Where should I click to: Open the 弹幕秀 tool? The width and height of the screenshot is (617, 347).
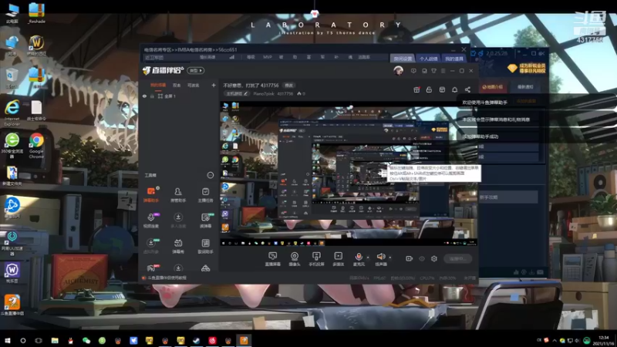pos(178,246)
